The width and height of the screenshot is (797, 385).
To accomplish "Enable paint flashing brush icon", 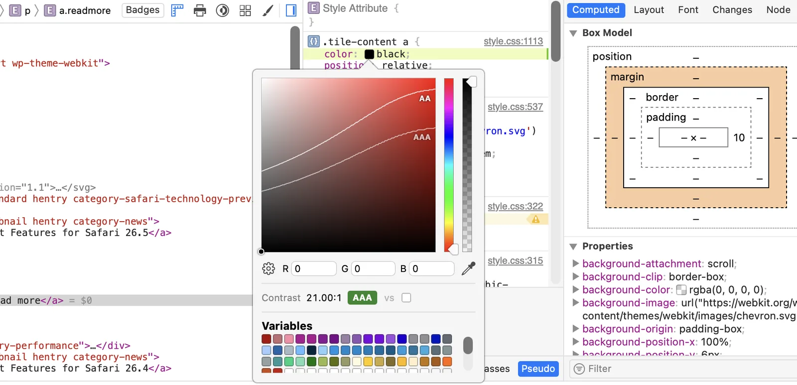I will (x=268, y=10).
